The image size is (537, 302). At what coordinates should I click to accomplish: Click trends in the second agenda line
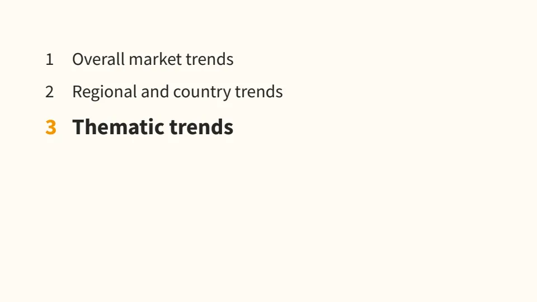pyautogui.click(x=259, y=92)
